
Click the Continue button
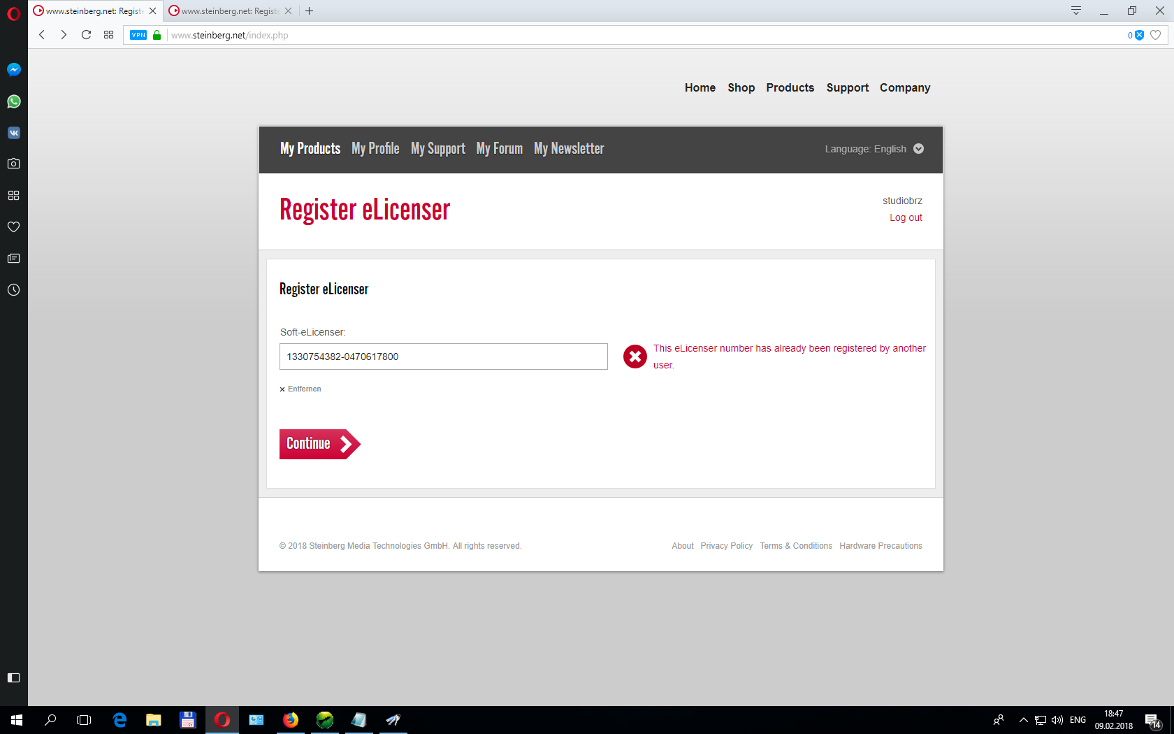pos(319,444)
